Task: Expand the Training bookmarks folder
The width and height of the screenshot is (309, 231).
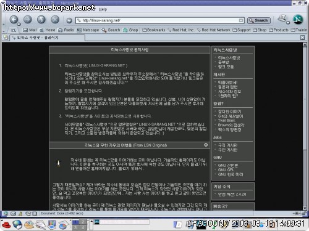Action: [x=299, y=30]
